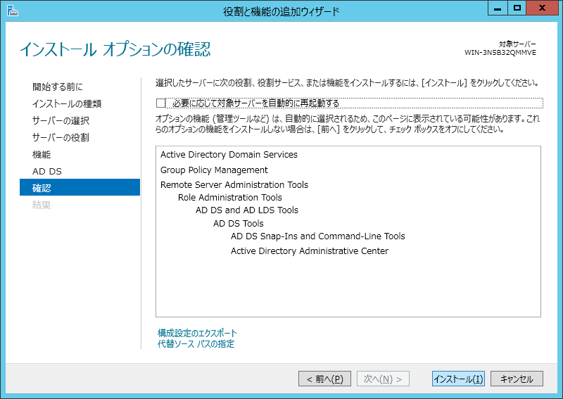The height and width of the screenshot is (399, 563).
Task: Select AD DS and AD LDS Tools entry
Action: tap(247, 210)
